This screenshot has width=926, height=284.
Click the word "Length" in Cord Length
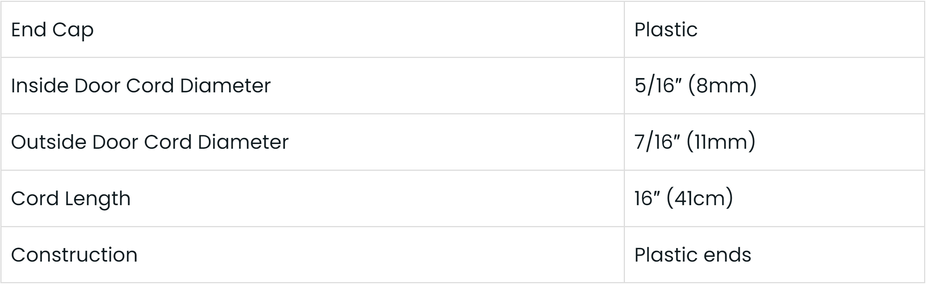(x=97, y=198)
